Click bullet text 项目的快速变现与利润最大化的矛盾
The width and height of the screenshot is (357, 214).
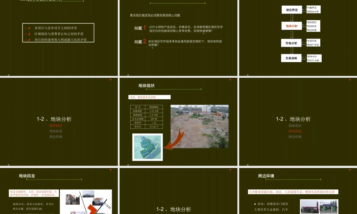(60, 40)
